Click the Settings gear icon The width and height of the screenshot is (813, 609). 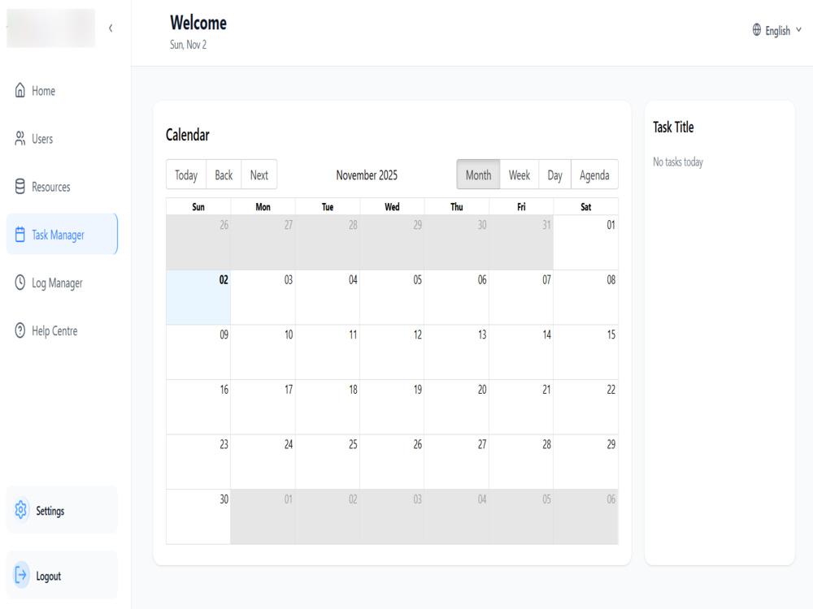[21, 510]
